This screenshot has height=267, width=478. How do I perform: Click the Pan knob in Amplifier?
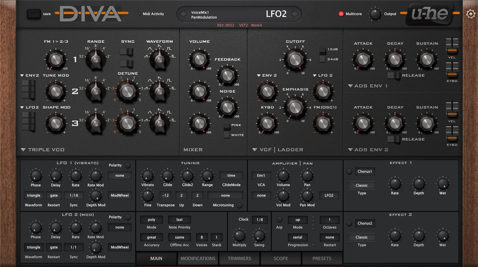(307, 176)
